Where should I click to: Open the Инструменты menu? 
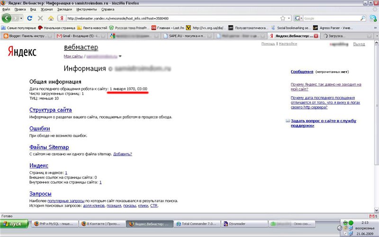coord(86,9)
